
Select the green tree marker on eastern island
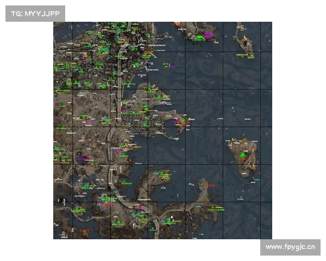point(242,155)
